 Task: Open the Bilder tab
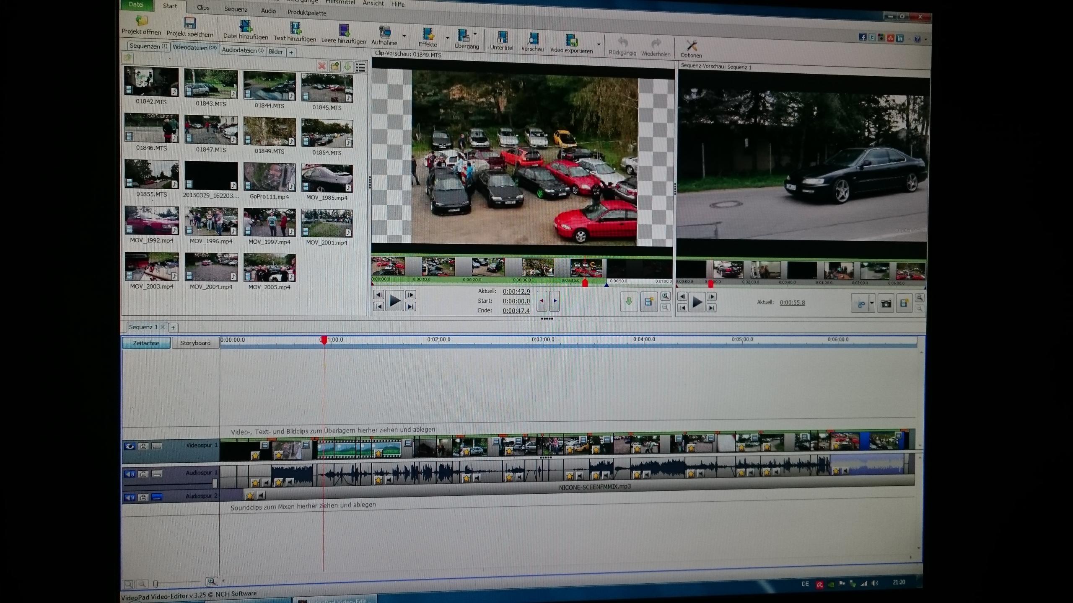(x=275, y=52)
